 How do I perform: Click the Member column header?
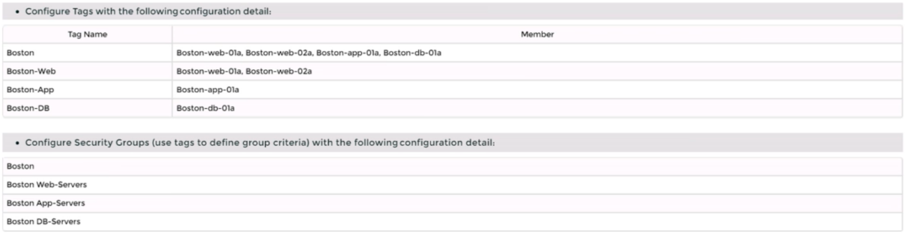pyautogui.click(x=537, y=35)
